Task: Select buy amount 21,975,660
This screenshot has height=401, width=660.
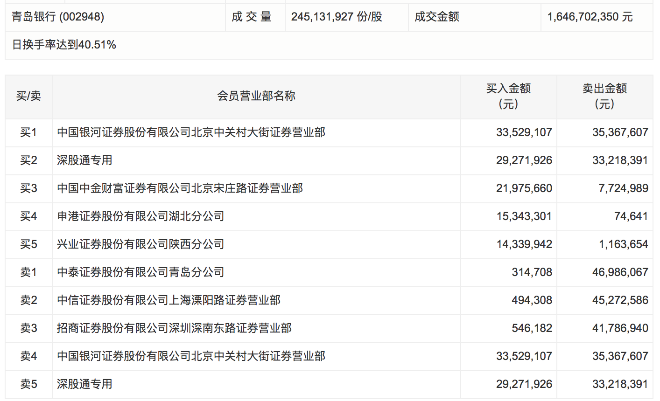Action: click(524, 188)
